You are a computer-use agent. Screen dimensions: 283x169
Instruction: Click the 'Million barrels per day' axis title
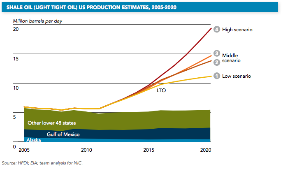(37, 21)
